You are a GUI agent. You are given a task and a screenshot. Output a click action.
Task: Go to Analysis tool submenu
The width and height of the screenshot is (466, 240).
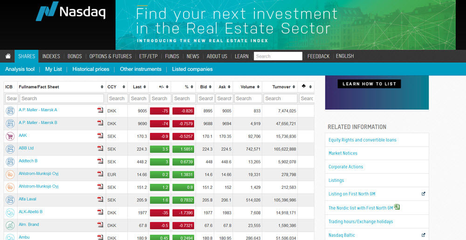20,69
